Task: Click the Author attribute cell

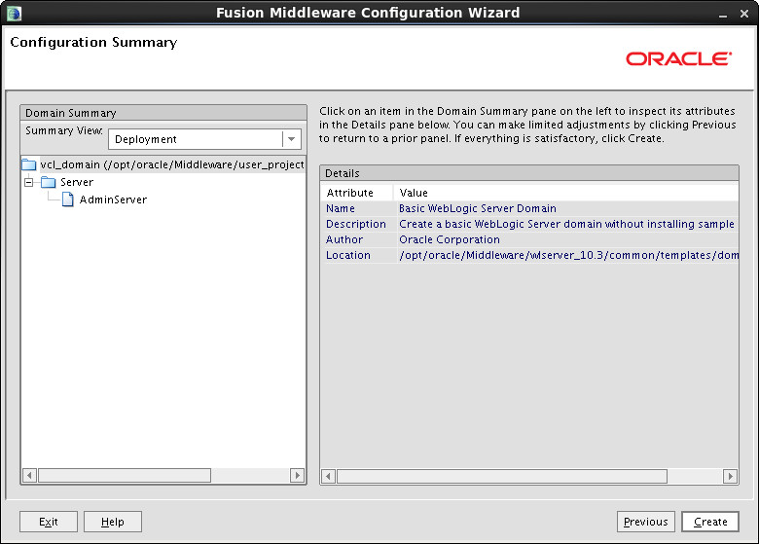Action: pos(358,239)
